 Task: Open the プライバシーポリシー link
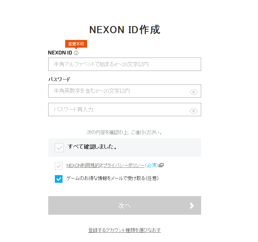tap(124, 165)
